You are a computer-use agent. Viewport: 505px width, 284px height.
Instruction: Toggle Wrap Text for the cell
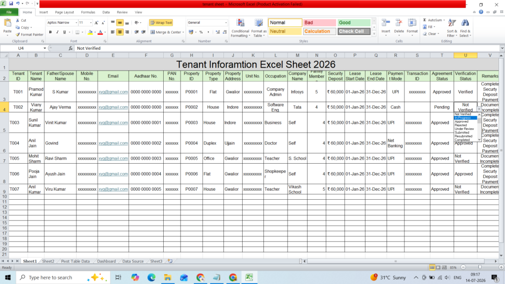161,23
